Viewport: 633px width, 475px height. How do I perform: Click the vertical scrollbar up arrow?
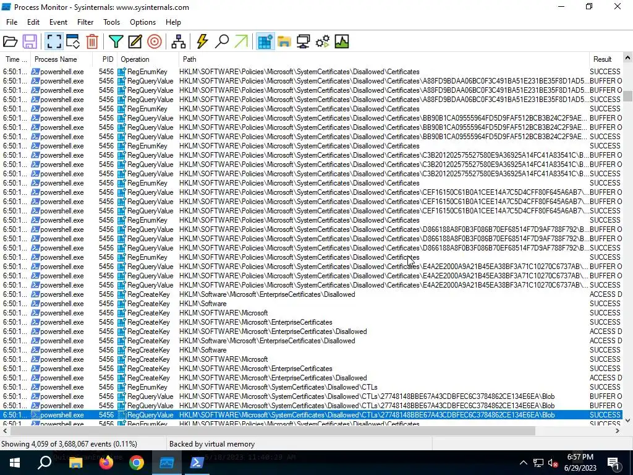click(627, 58)
